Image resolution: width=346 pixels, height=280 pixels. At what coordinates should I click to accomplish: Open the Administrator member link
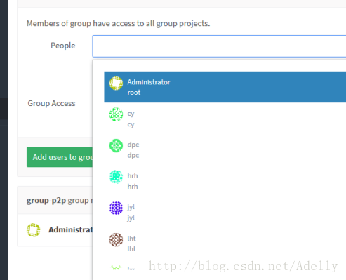[x=70, y=229]
